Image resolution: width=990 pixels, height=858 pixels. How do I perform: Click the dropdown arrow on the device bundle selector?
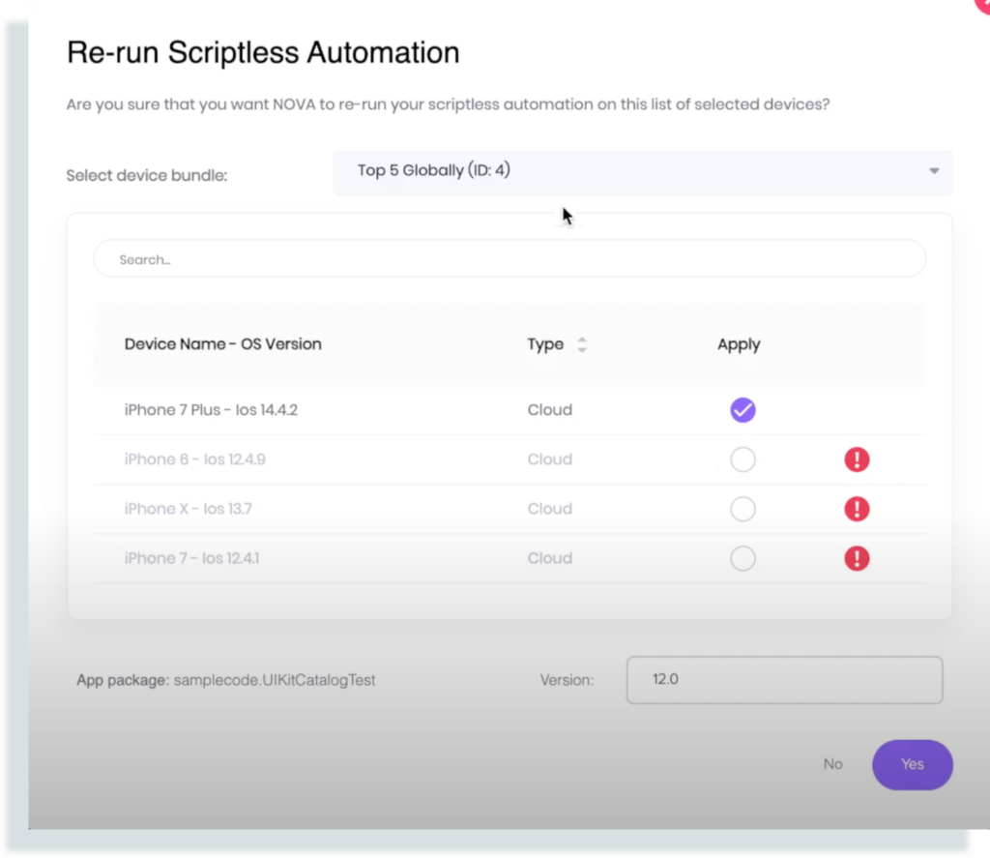(x=934, y=171)
